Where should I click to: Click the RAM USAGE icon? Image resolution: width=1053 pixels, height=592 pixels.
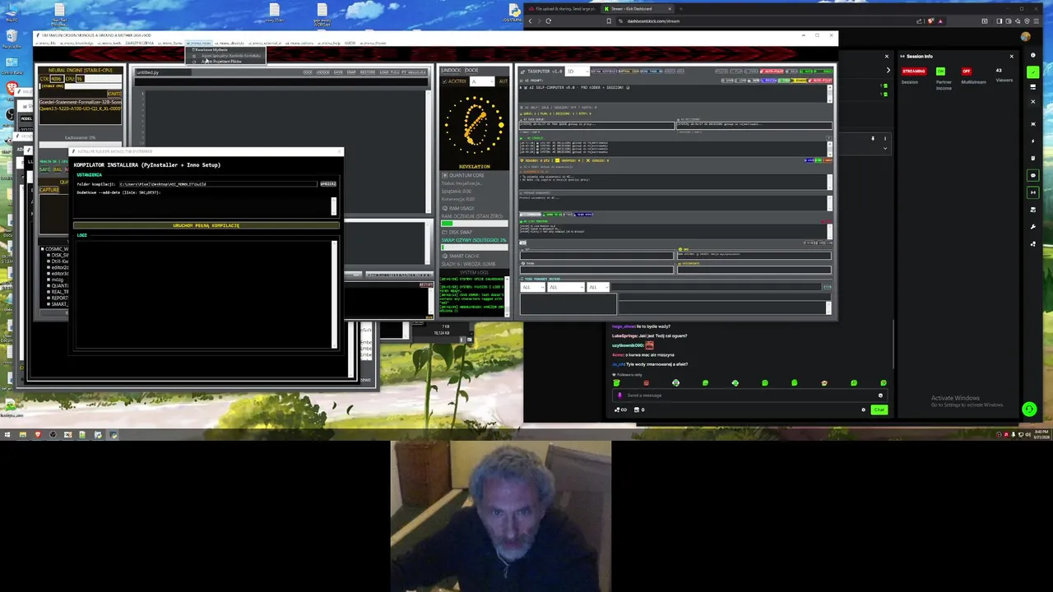coord(445,208)
